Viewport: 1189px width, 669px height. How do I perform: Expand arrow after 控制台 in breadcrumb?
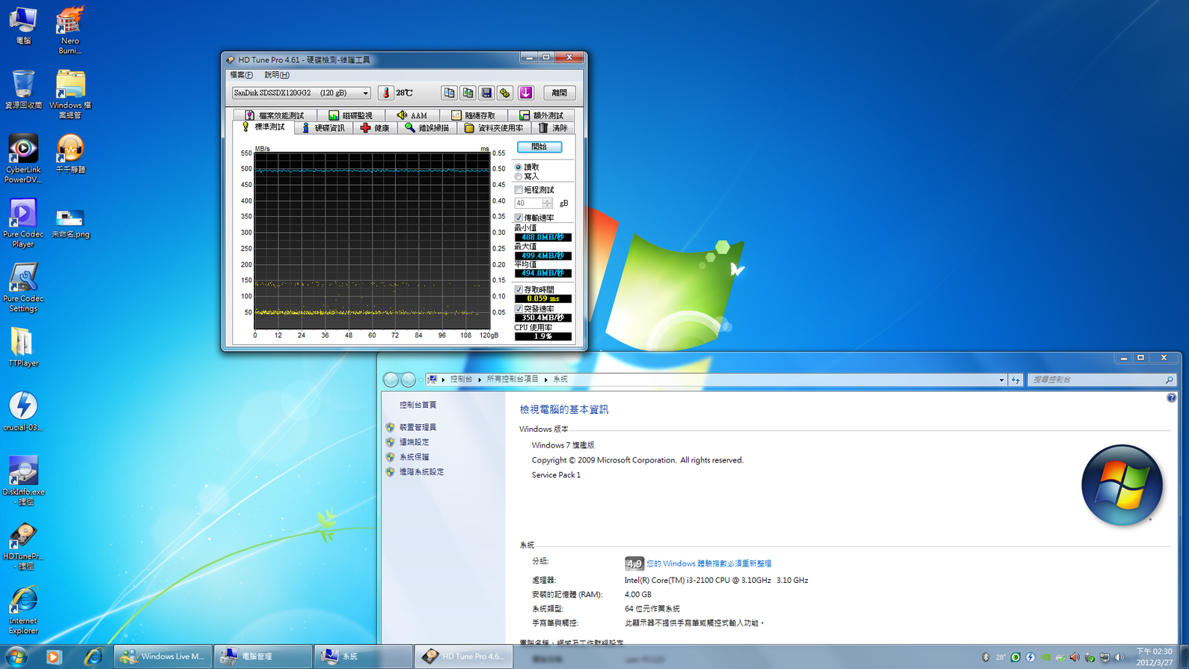tap(480, 379)
